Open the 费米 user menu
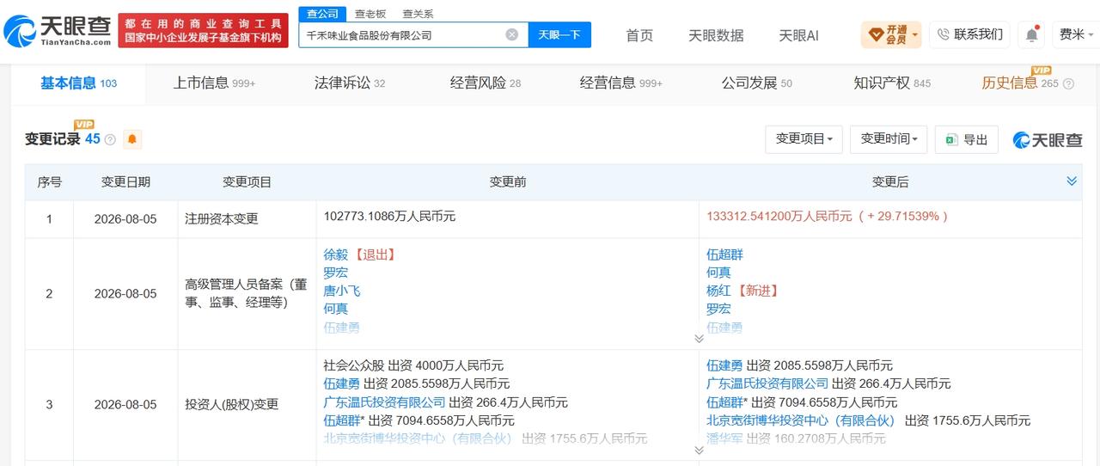Screen dimensions: 1100x466 tap(1076, 35)
